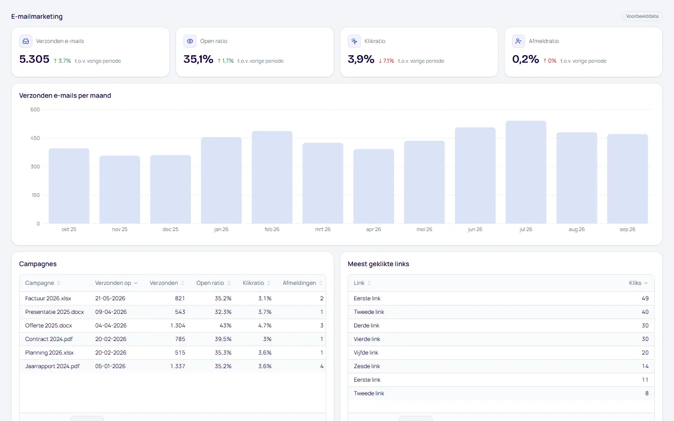
Task: Click the Tweede link with 8 kliks
Action: pos(501,393)
